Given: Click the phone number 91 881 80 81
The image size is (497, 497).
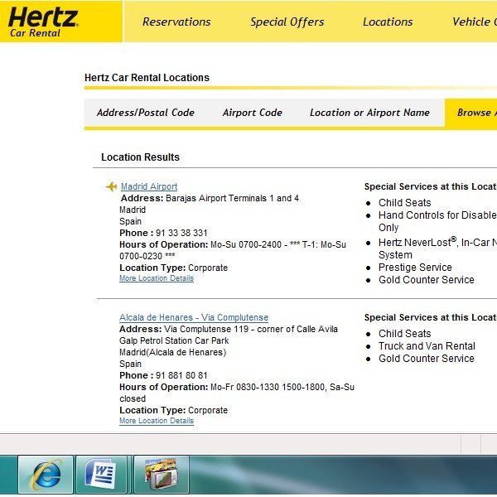Looking at the screenshot, I should tap(181, 375).
